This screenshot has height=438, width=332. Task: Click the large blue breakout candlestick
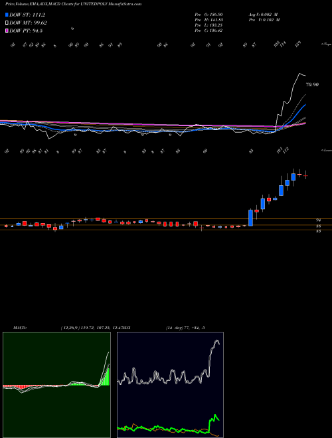click(251, 218)
